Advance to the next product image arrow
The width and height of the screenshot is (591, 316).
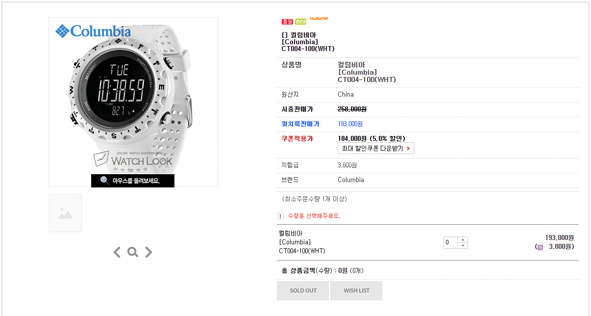pyautogui.click(x=148, y=252)
